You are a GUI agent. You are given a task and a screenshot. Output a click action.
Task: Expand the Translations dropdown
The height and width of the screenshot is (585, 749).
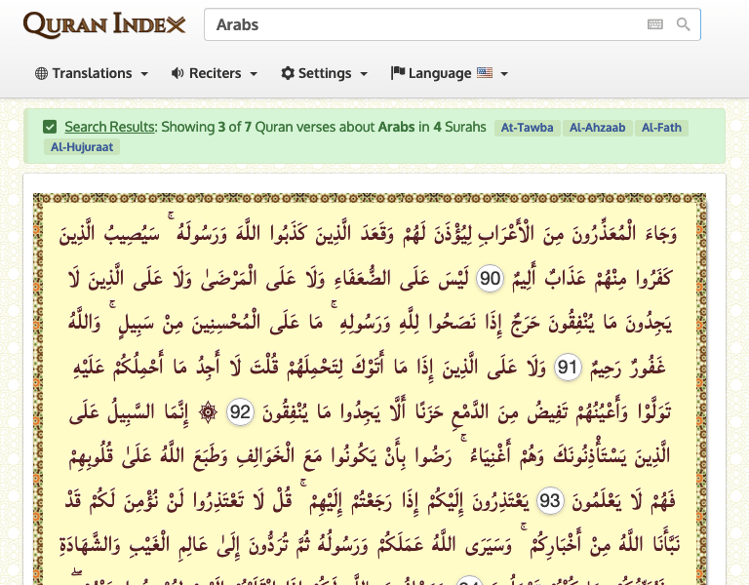tap(92, 73)
